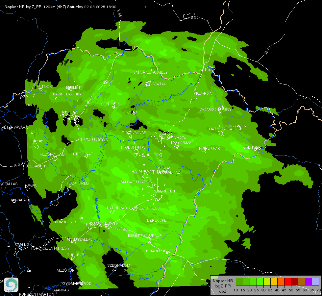The image size is (322, 296).
Task: Click the KUNHEGYES city label
Action: 66,222
